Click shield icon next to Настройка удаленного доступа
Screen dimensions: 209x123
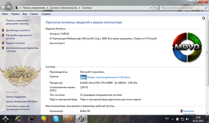click(3, 35)
